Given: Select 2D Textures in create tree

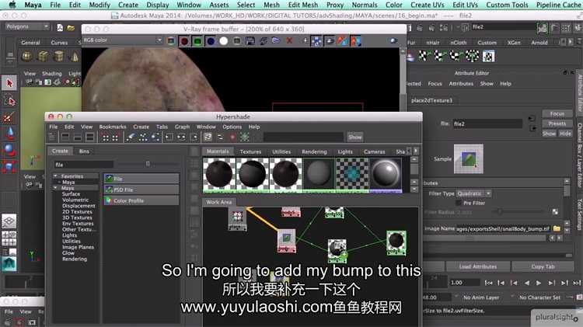Looking at the screenshot, I should [77, 212].
